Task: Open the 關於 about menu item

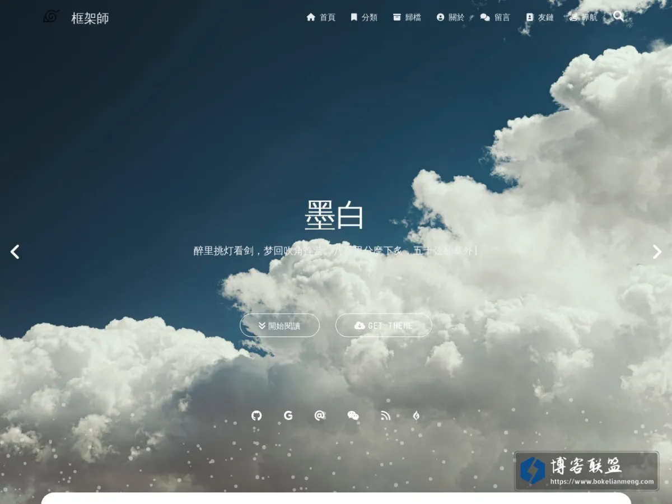Action: [450, 17]
